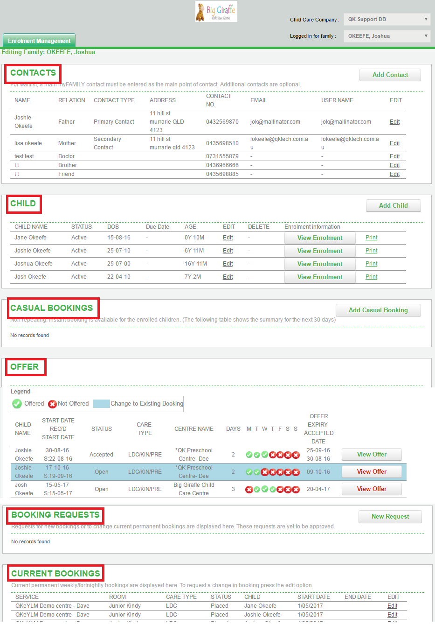Click the red Not Offered legend icon

tap(52, 403)
